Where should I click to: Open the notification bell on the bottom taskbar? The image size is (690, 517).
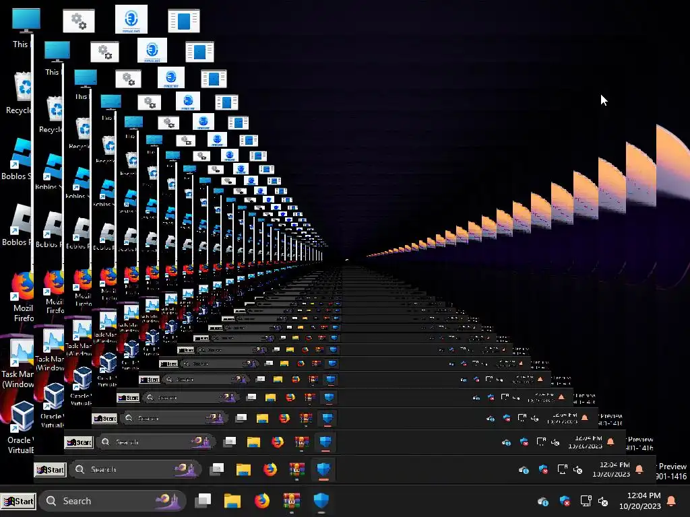pos(672,501)
